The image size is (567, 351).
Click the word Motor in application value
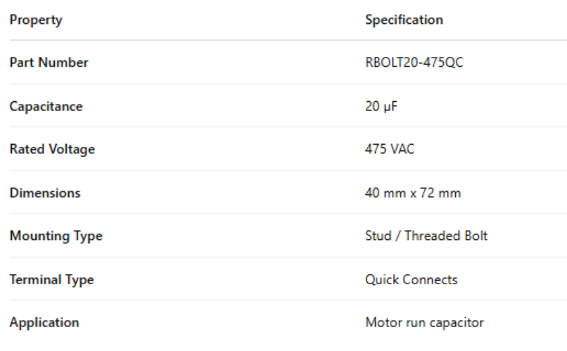tap(381, 323)
